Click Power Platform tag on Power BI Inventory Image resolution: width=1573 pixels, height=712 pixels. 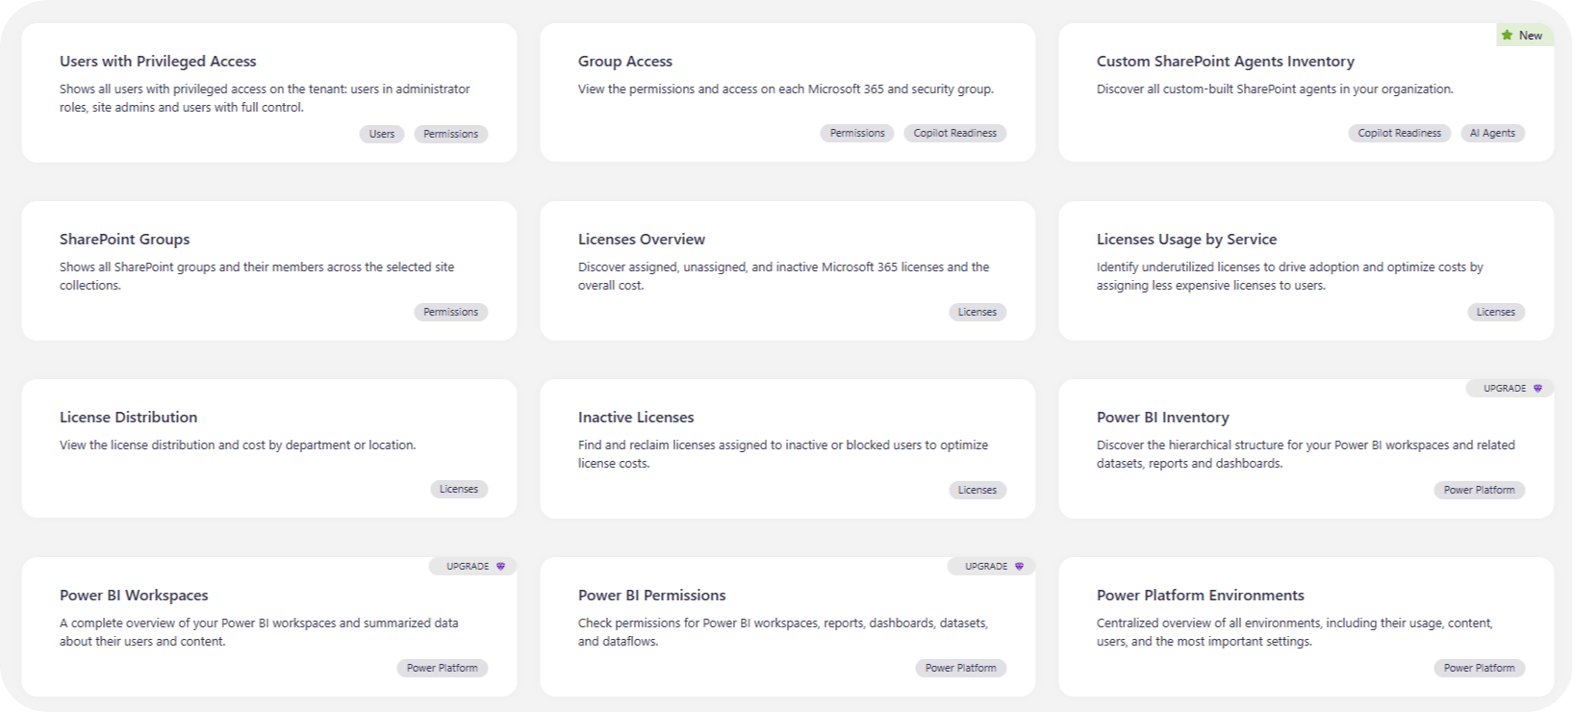(x=1480, y=490)
